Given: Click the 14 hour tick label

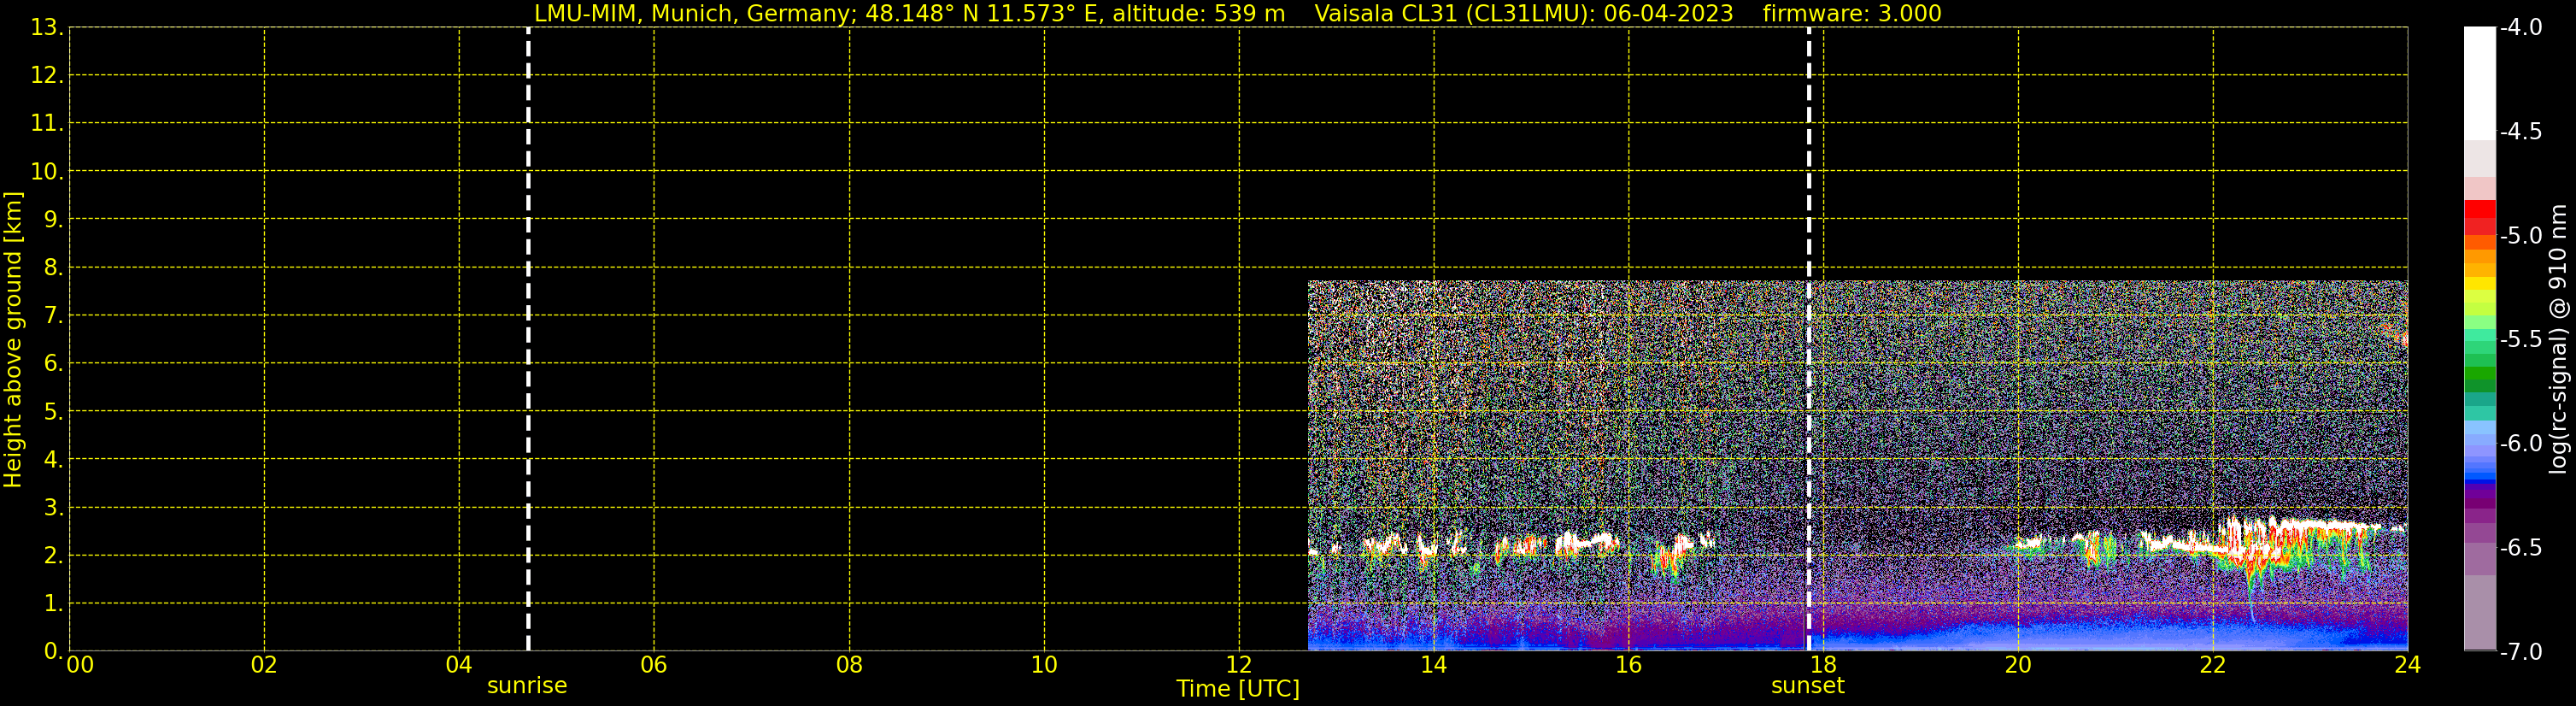Looking at the screenshot, I should (1434, 665).
